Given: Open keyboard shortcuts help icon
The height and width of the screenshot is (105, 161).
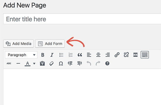Looking at the screenshot, I should 107,63.
